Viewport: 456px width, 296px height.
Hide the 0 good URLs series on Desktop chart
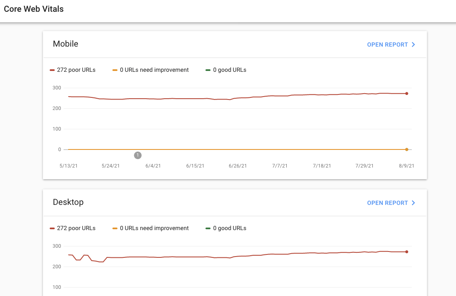[226, 228]
